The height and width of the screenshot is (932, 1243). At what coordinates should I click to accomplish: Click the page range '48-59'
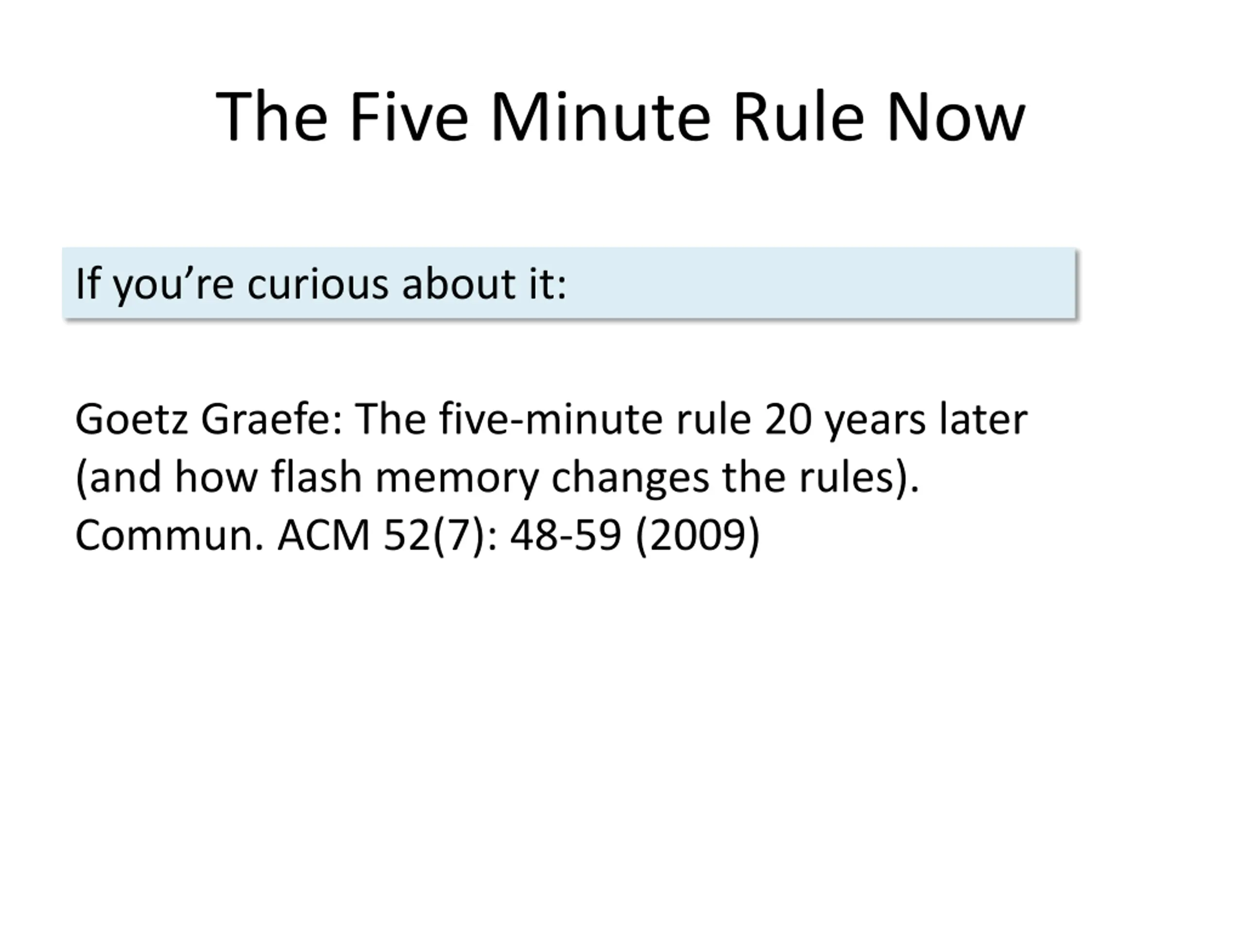565,535
